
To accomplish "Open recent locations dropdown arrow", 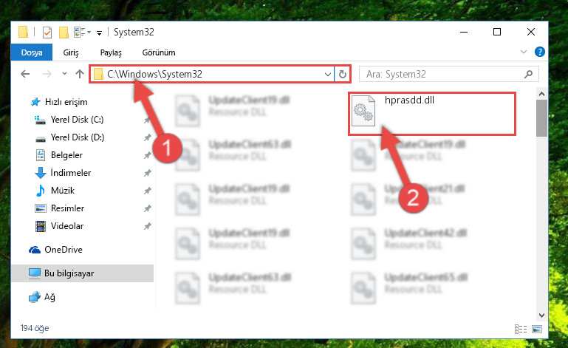I will pyautogui.click(x=64, y=74).
